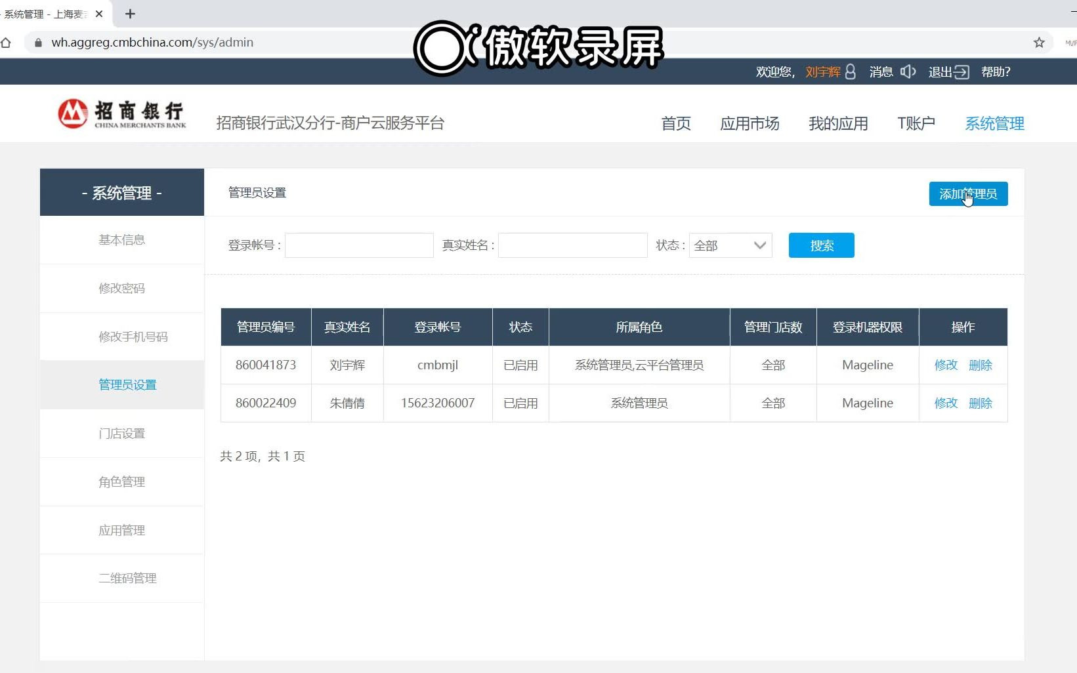This screenshot has width=1077, height=673.
Task: Click the name cell 朱倩倩
Action: tap(347, 403)
